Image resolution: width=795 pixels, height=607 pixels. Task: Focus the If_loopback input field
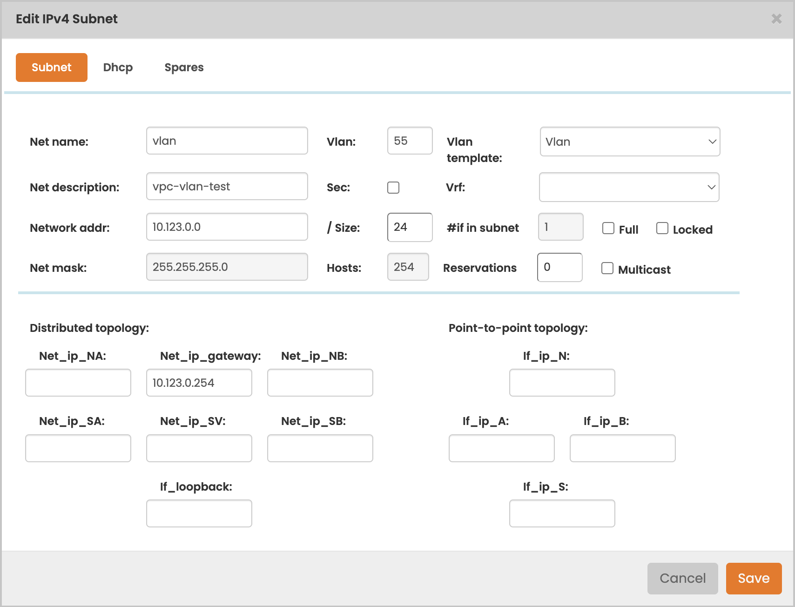199,513
